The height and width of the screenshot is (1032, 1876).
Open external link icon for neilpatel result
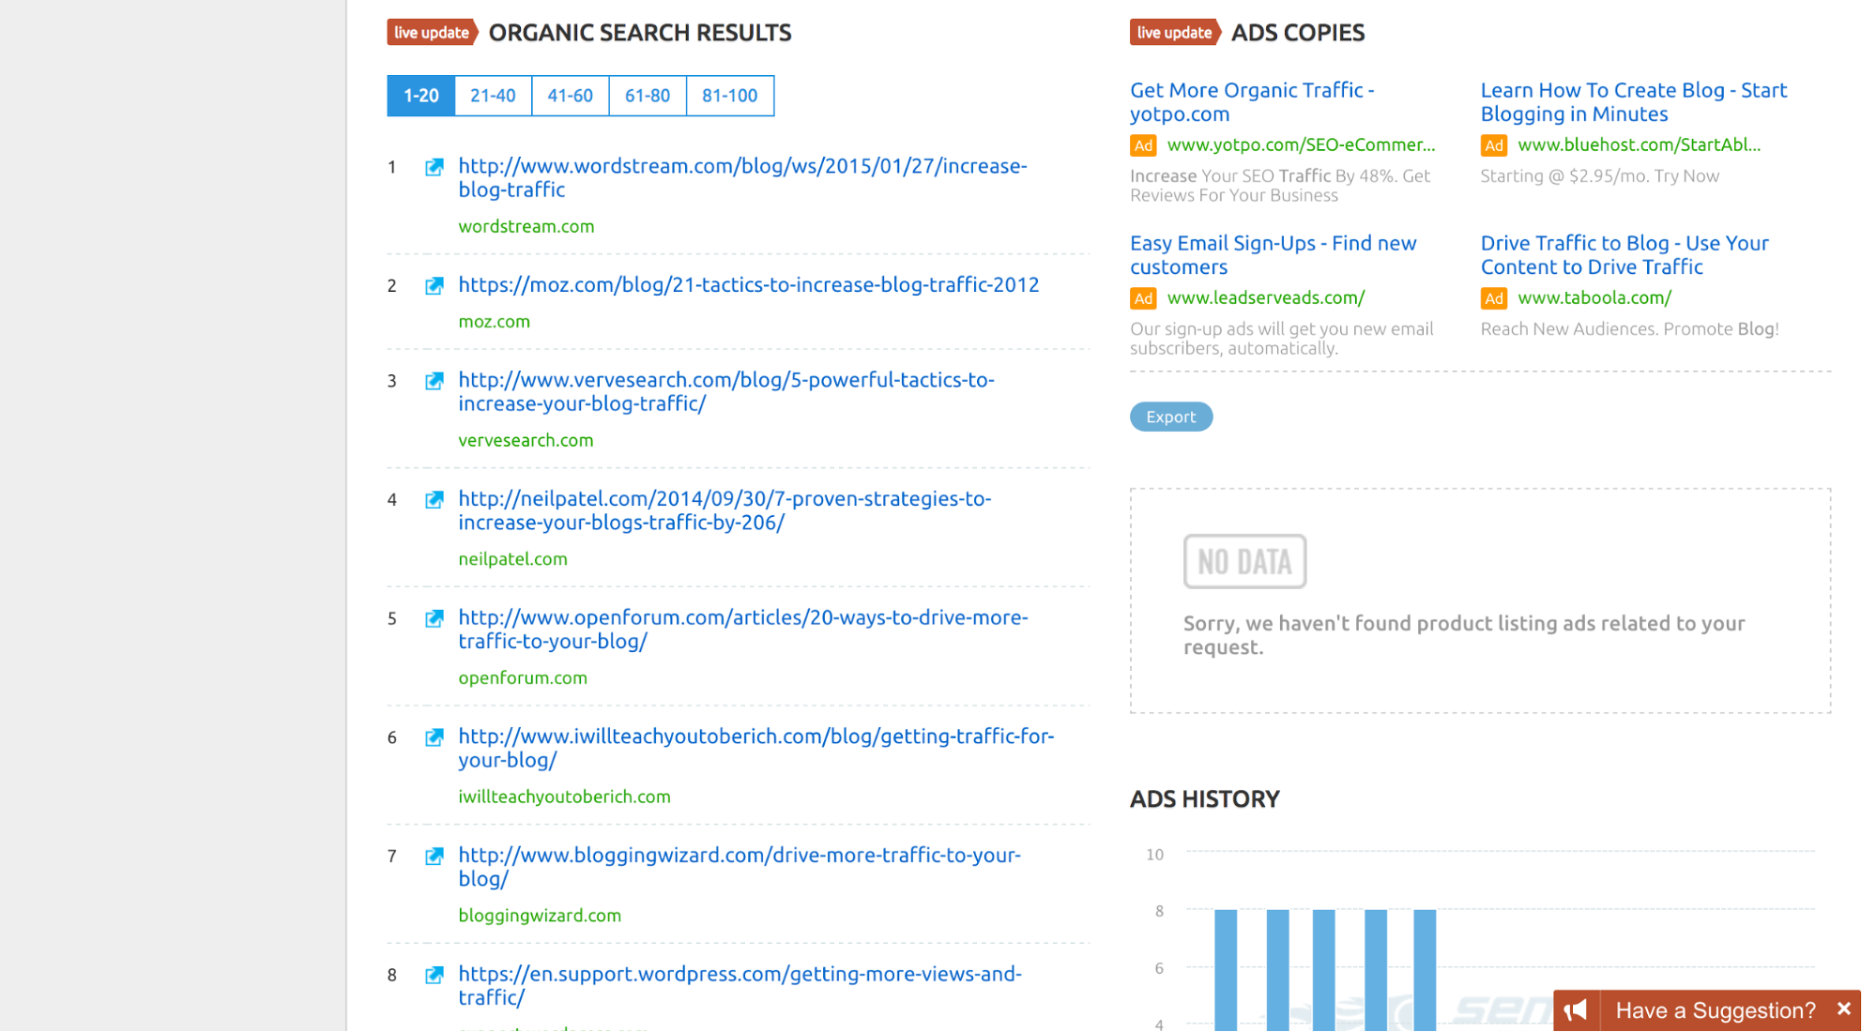[x=434, y=499]
